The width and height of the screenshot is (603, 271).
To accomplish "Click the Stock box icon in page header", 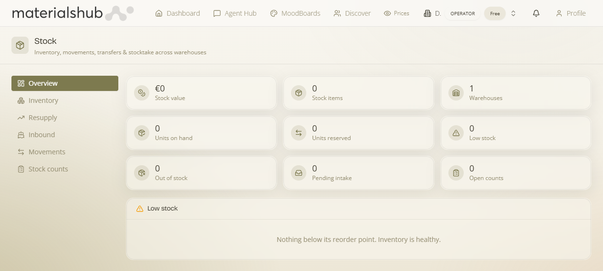I will click(20, 45).
